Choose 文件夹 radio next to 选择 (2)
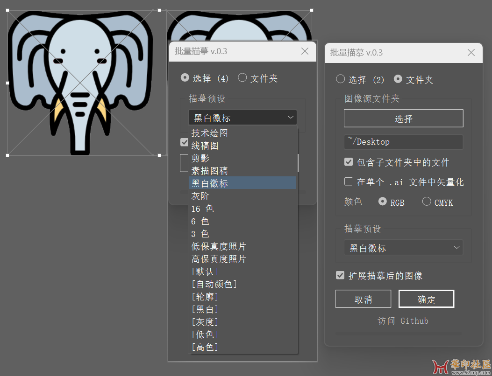The width and height of the screenshot is (492, 376). [x=398, y=79]
